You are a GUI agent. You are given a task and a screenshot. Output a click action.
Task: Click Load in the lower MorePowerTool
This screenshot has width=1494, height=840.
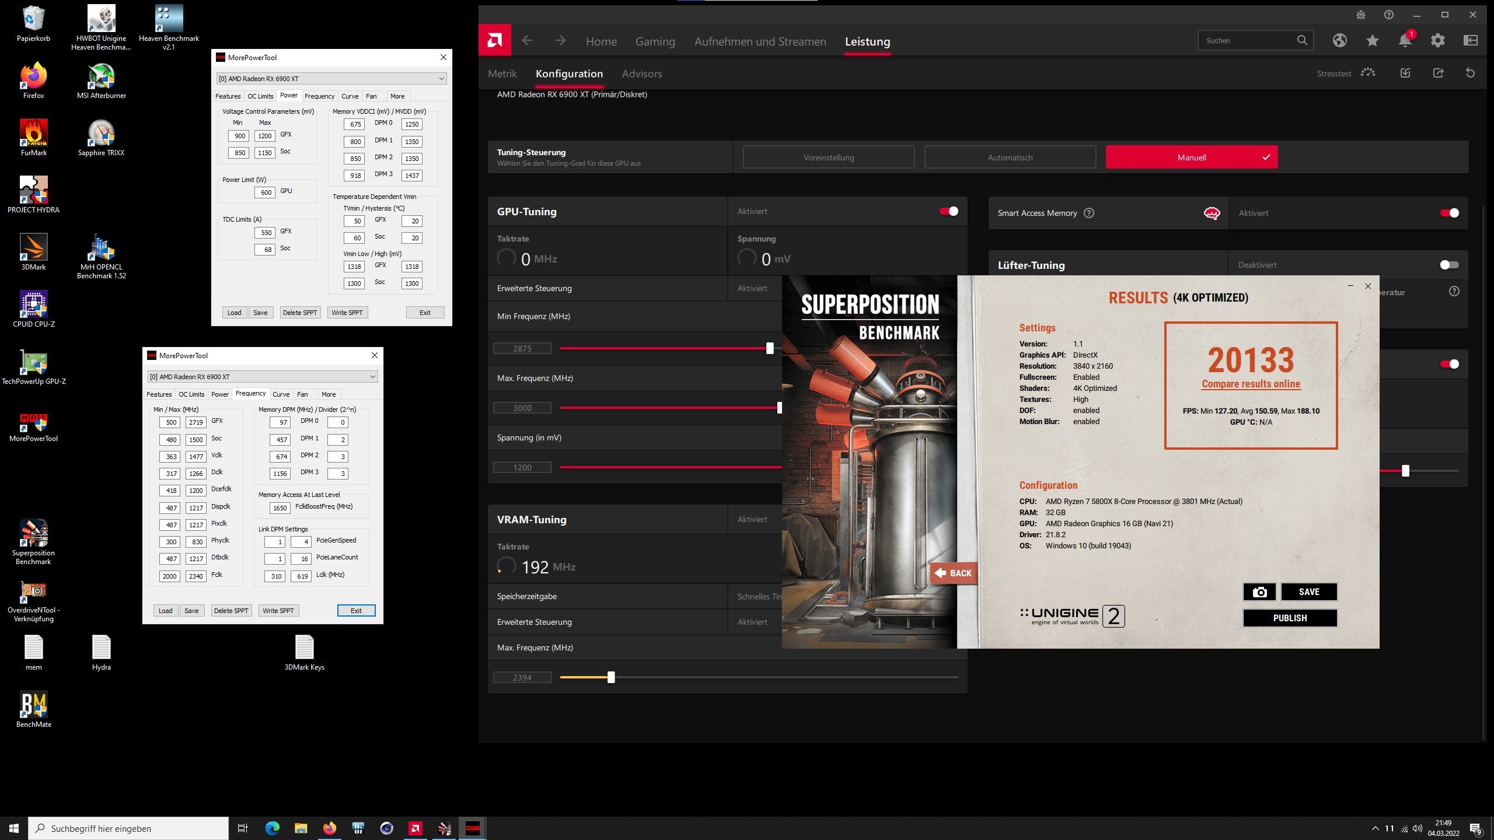tap(166, 611)
